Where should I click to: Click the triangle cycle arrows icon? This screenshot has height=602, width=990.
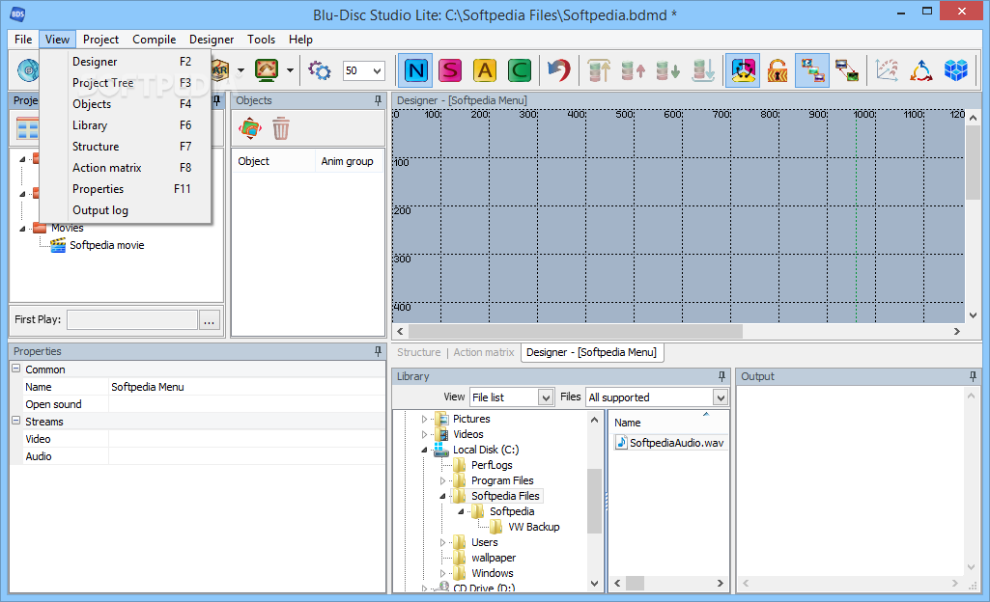pos(921,70)
